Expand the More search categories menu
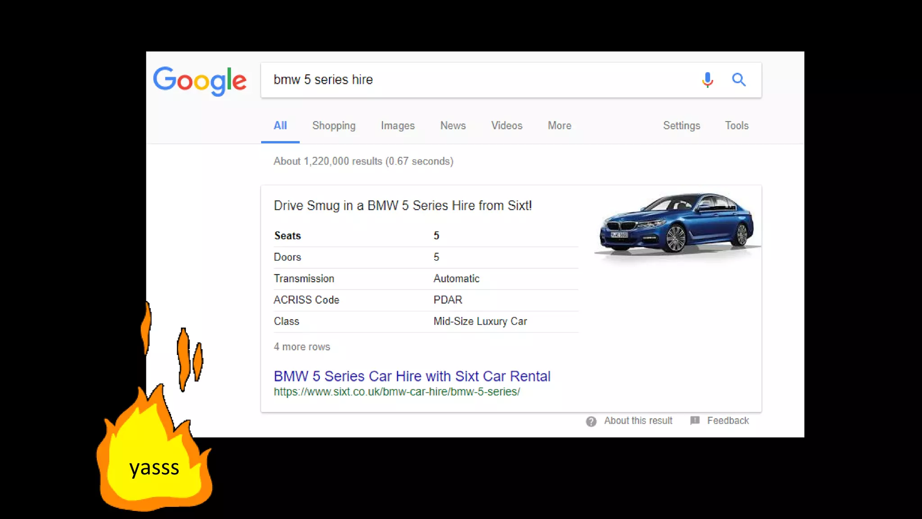Viewport: 922px width, 519px height. click(x=559, y=126)
